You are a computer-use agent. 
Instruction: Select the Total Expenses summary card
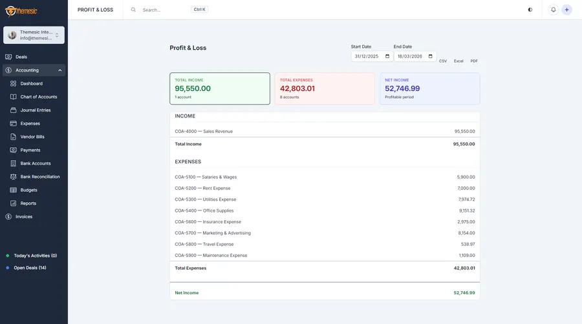(x=325, y=88)
